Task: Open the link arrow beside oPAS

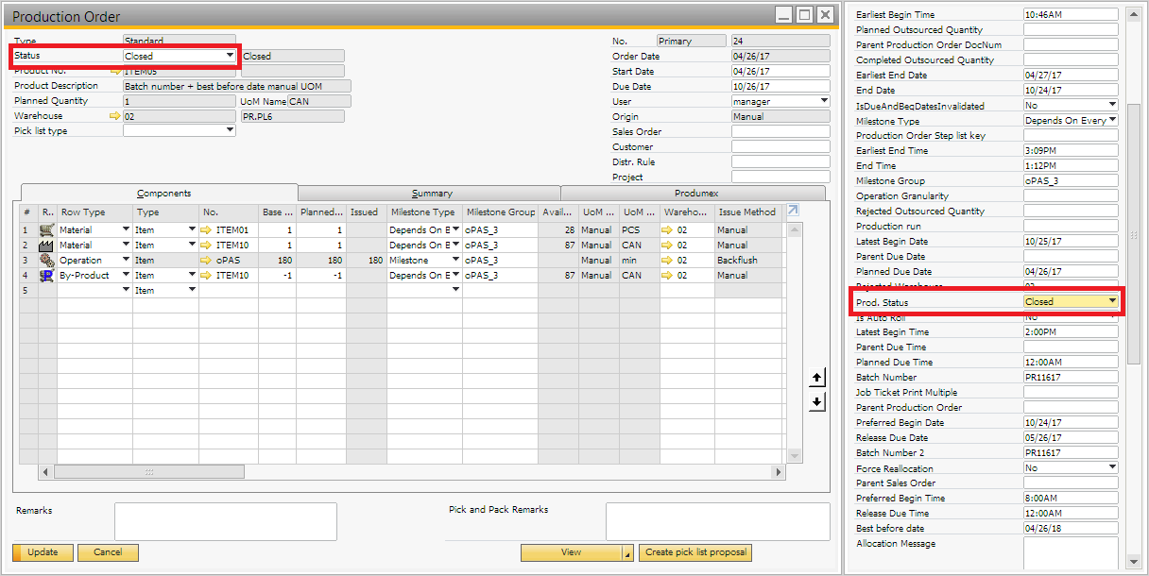Action: coord(207,261)
